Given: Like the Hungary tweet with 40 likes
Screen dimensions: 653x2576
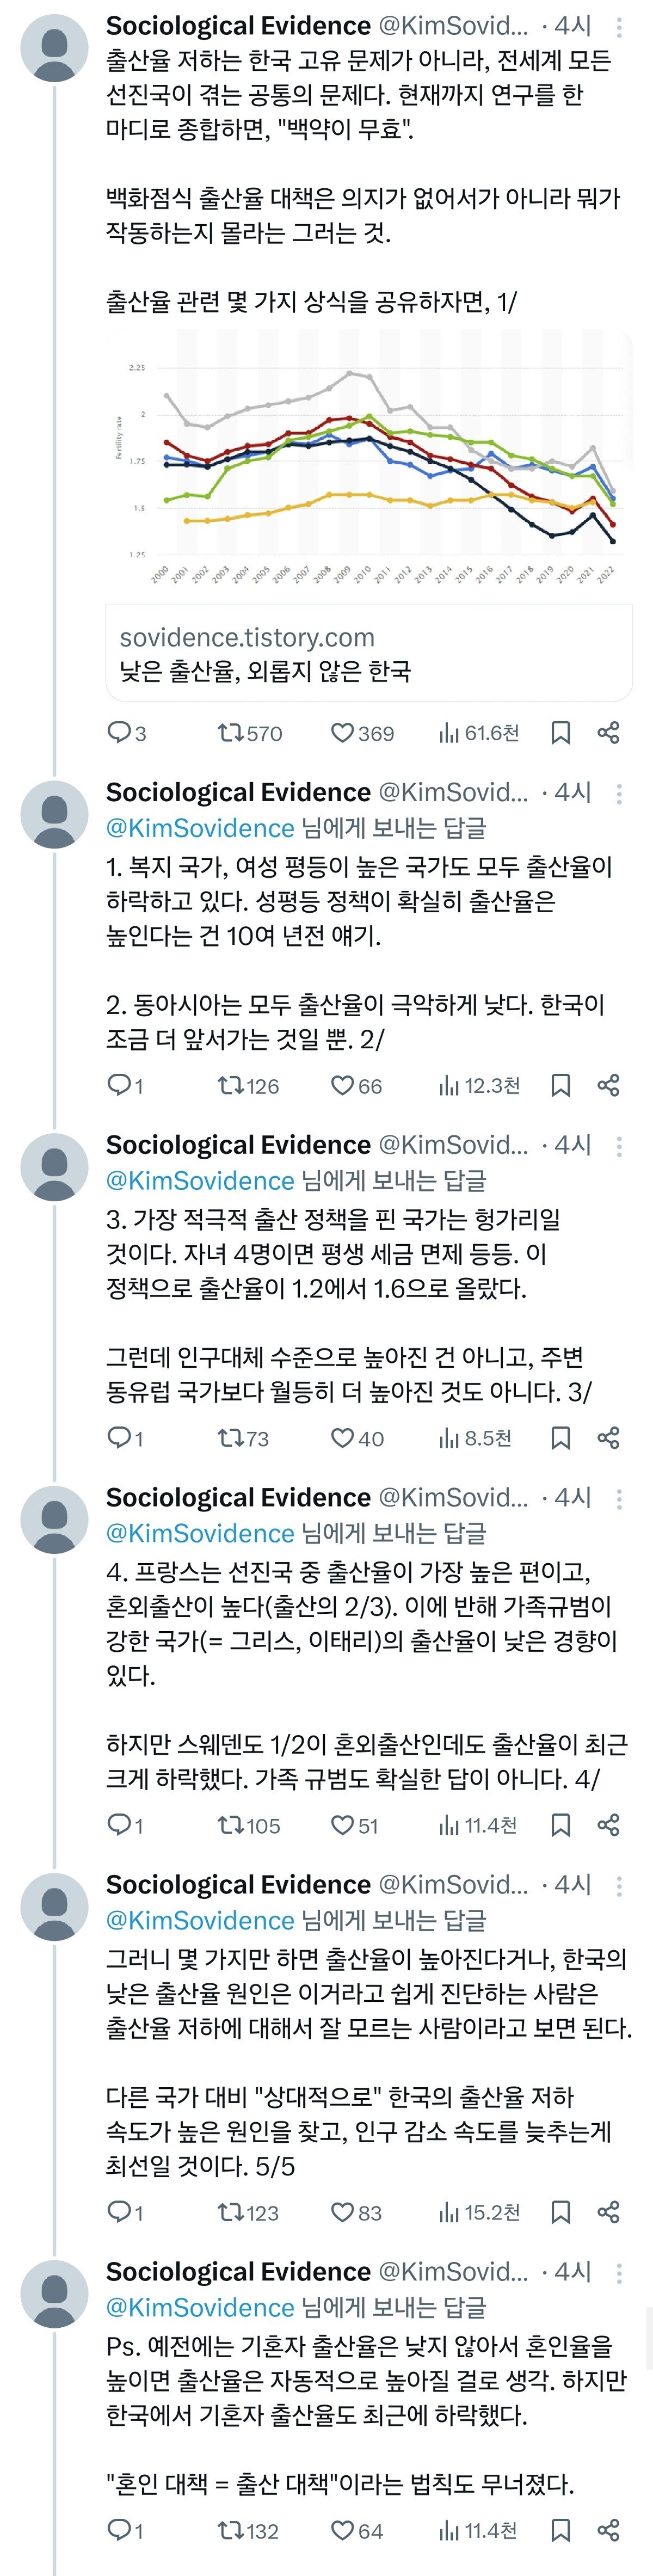Looking at the screenshot, I should tap(343, 1438).
